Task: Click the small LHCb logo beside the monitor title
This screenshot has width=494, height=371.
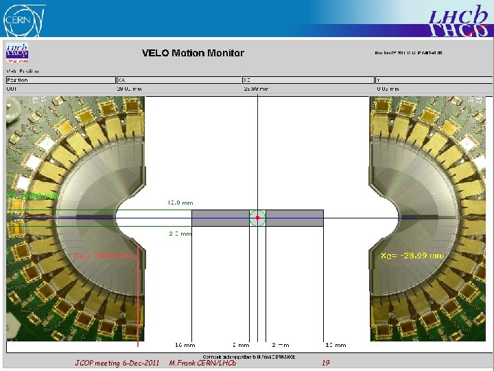Action: click(x=17, y=53)
